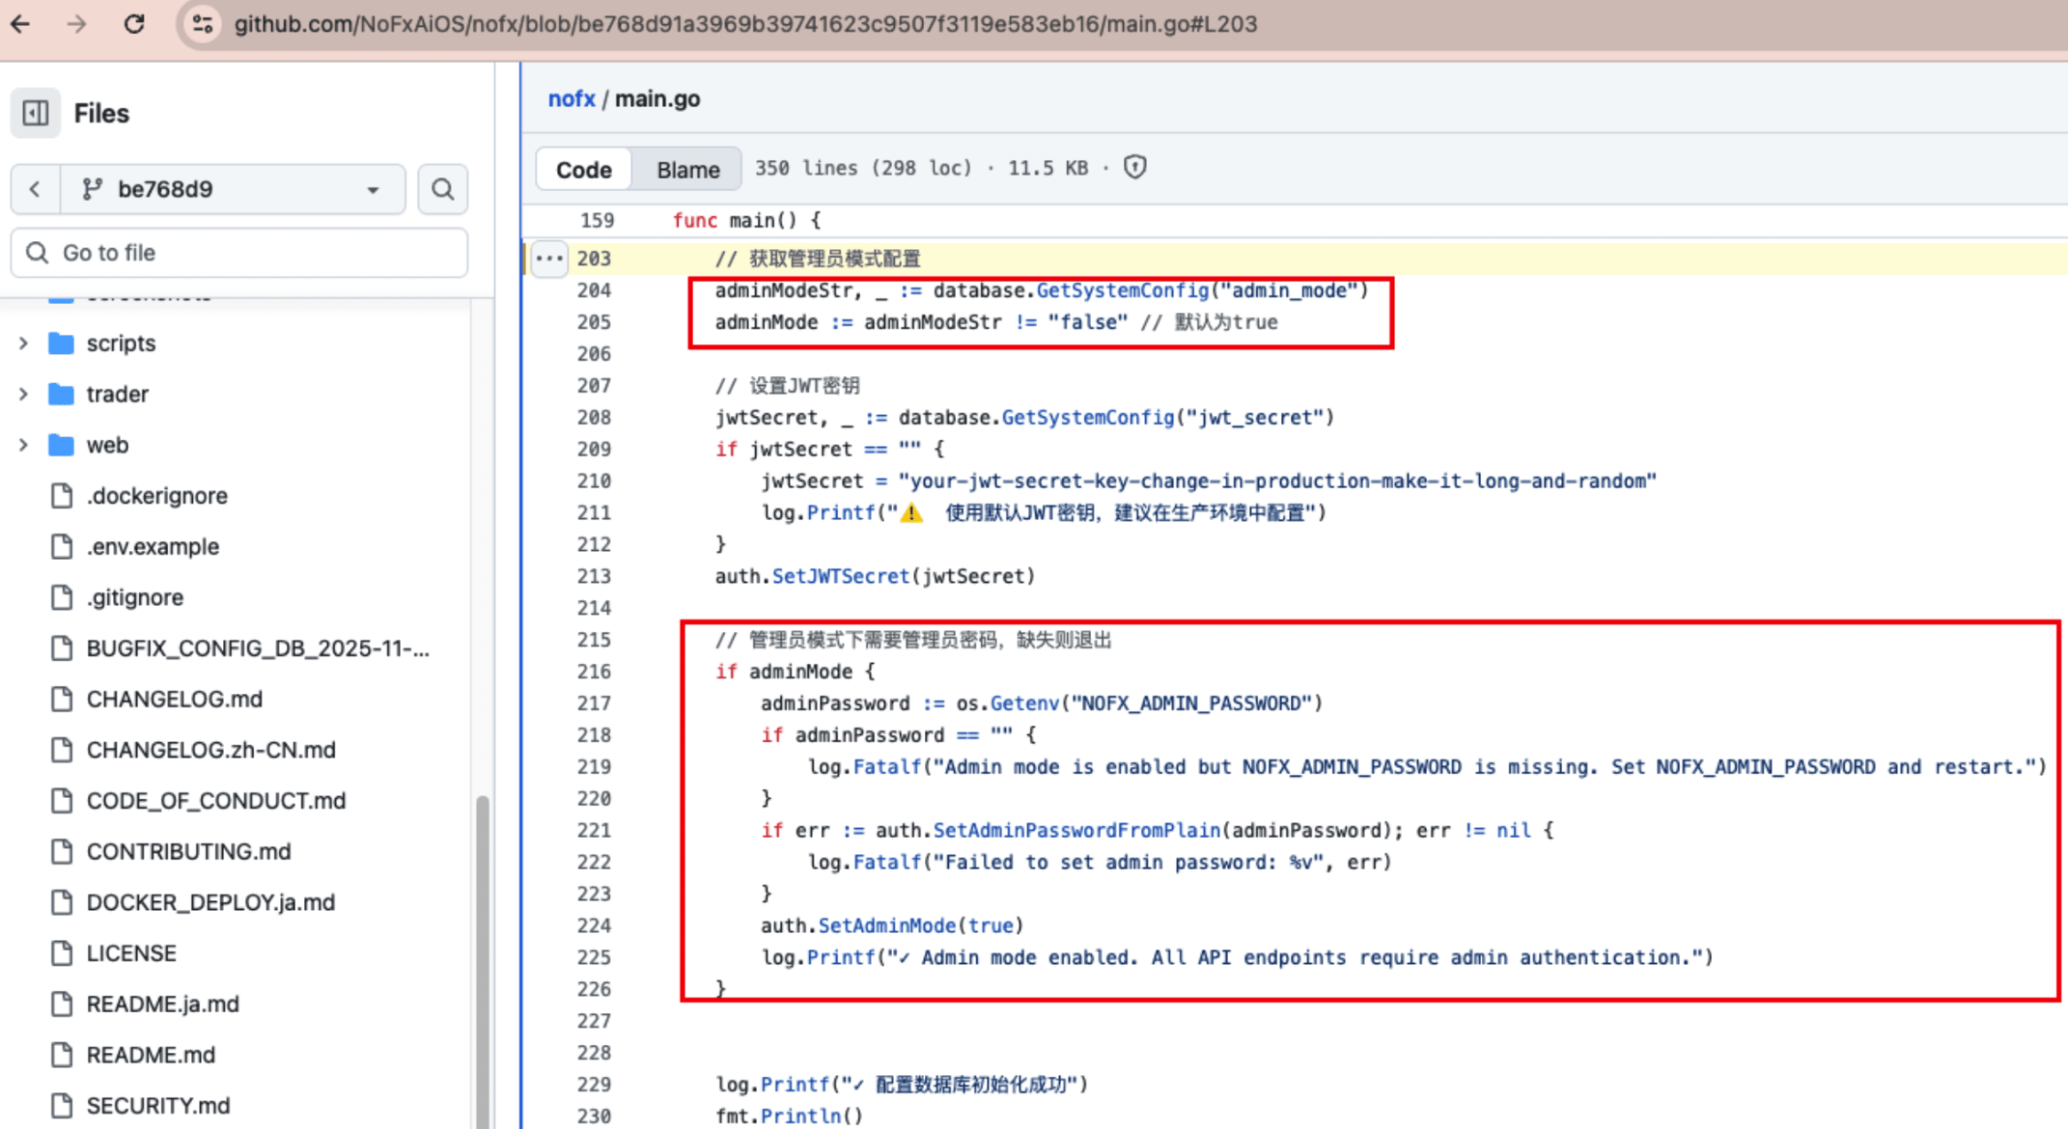
Task: Click the search files magnifier button
Action: tap(442, 189)
